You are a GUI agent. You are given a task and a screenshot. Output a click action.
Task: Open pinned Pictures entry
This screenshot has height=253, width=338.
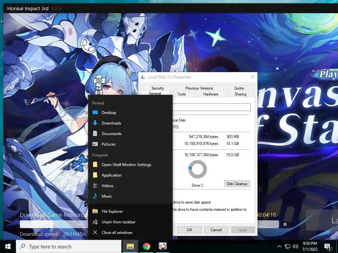click(130, 144)
